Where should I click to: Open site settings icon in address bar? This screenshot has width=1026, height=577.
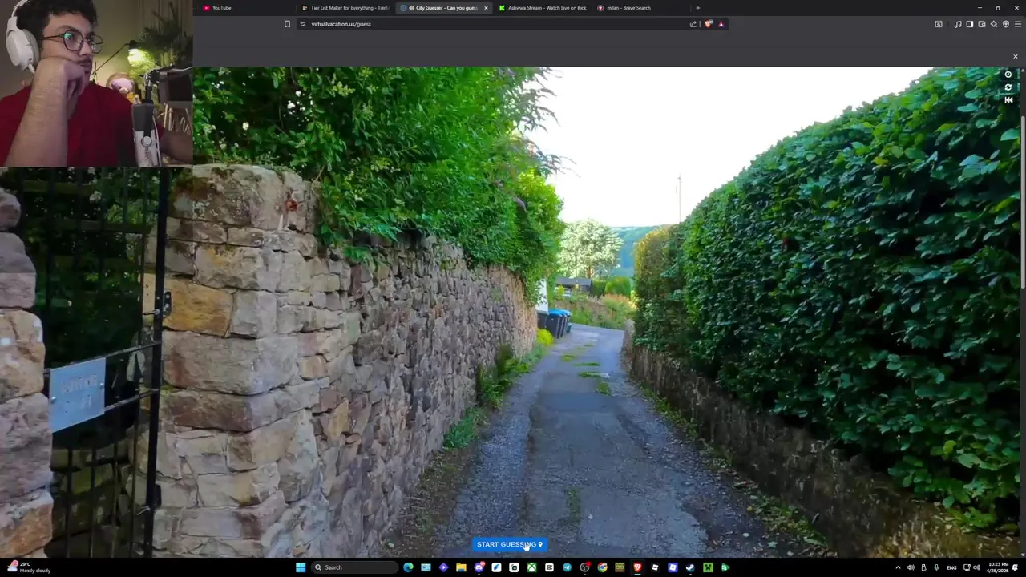(302, 24)
